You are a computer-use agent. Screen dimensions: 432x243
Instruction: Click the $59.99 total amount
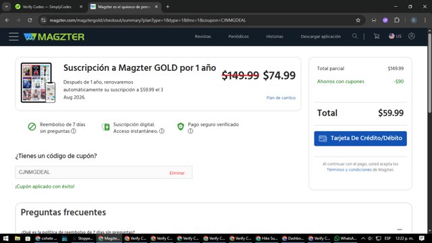[x=391, y=113]
